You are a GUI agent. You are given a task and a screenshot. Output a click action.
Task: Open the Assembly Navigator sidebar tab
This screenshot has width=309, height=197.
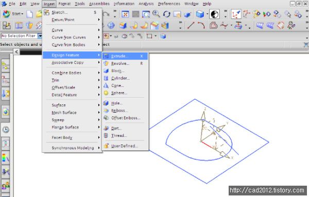click(x=5, y=66)
